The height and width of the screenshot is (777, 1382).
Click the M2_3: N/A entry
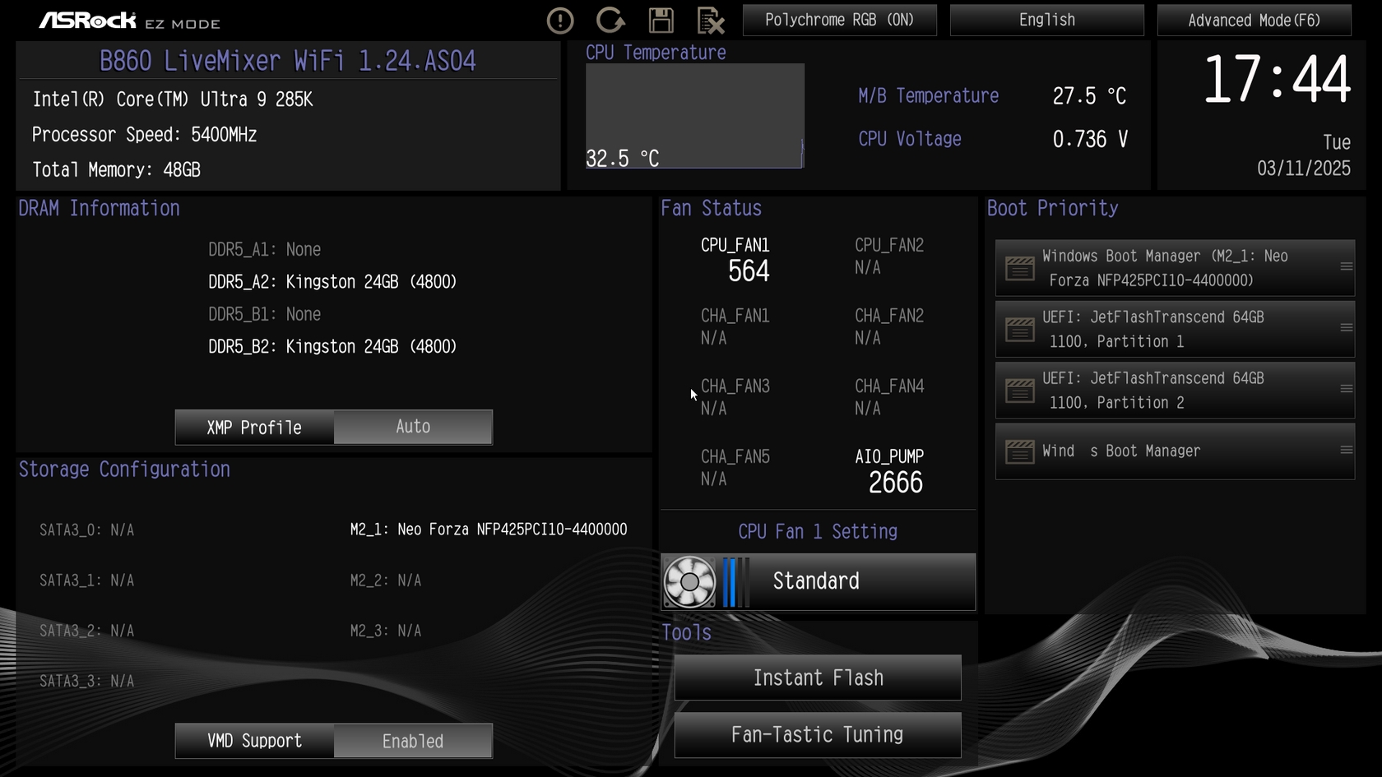pos(386,631)
